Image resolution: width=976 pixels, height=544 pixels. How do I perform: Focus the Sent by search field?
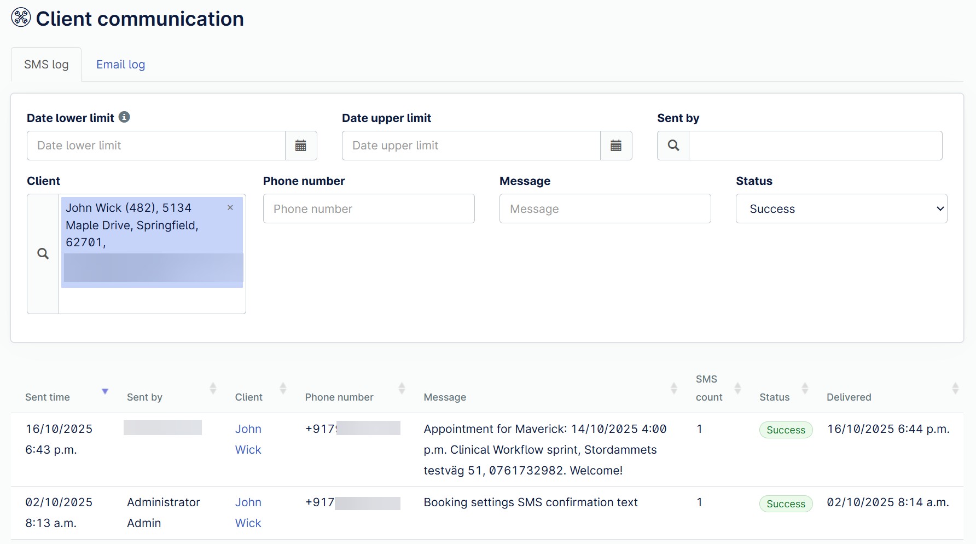(815, 146)
